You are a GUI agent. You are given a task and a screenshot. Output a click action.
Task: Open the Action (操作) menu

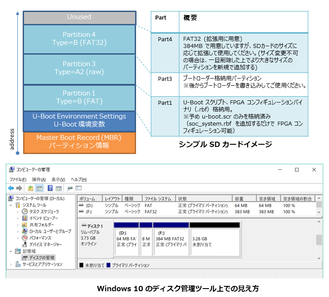[x=39, y=179]
